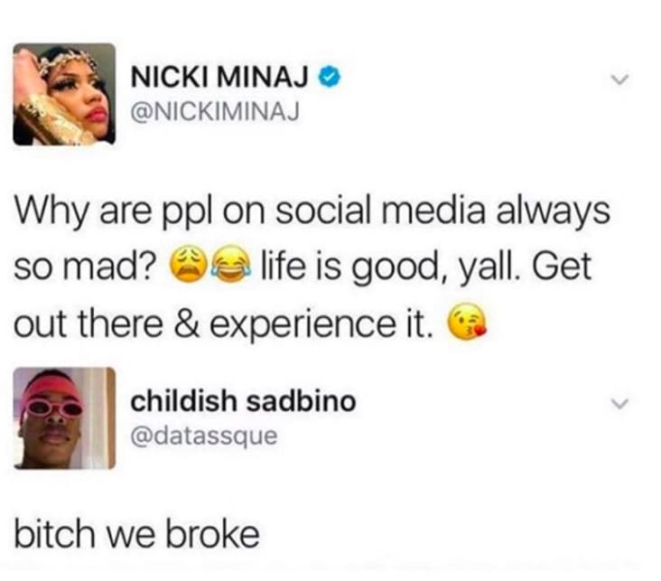The height and width of the screenshot is (581, 661).
Task: Click the kiss face emoji ending the tweet
Action: click(x=466, y=322)
